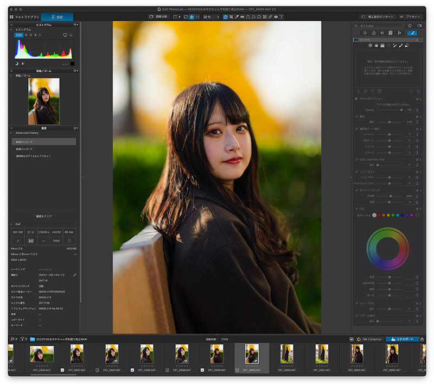Edit capture date pencil icon

click(74, 275)
